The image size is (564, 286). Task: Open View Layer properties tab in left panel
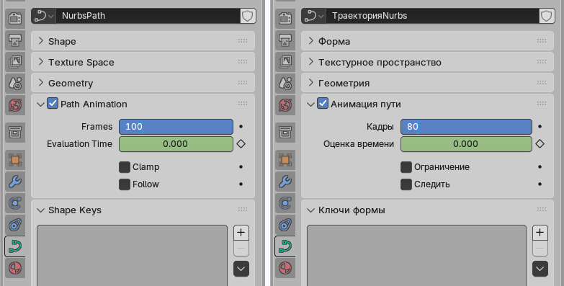15,62
